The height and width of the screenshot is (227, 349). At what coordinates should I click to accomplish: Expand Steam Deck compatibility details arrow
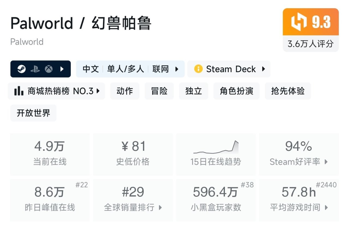pos(263,69)
